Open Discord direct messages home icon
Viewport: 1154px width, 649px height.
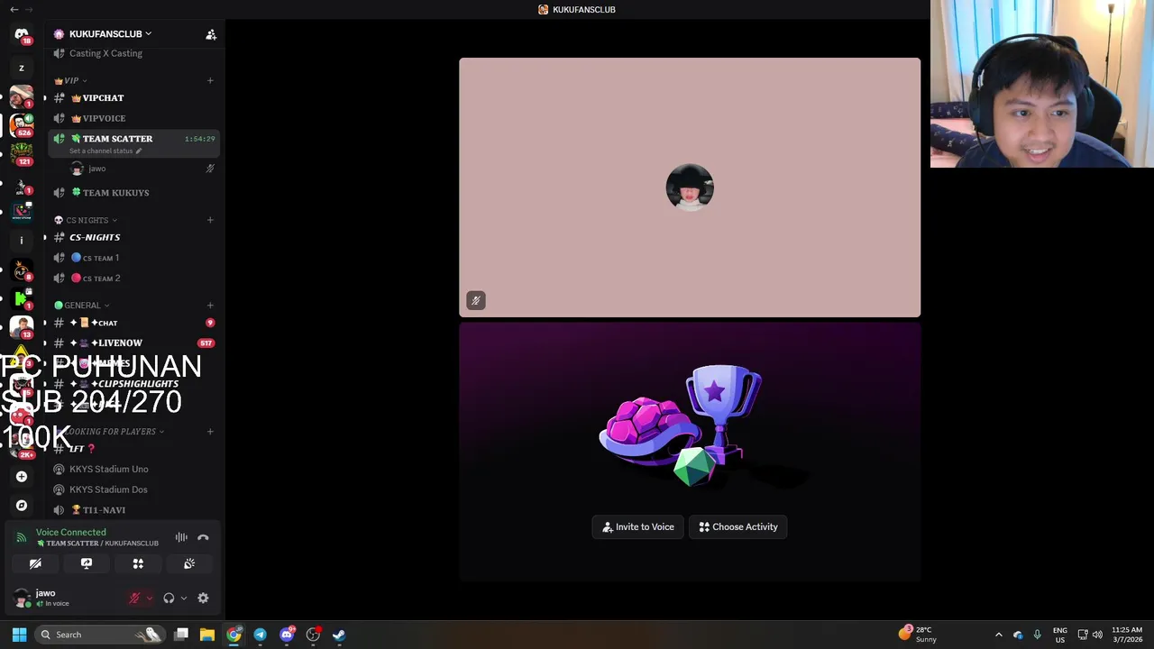click(22, 34)
